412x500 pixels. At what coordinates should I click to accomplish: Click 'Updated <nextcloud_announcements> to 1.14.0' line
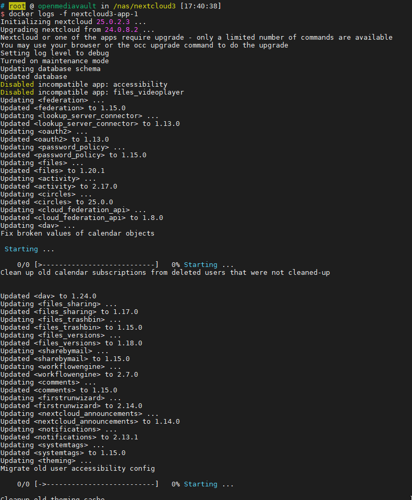coord(90,421)
